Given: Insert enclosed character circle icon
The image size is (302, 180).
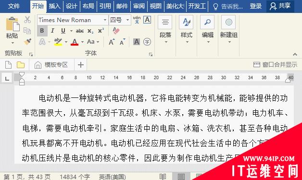Looking at the screenshot, I should click(147, 42).
